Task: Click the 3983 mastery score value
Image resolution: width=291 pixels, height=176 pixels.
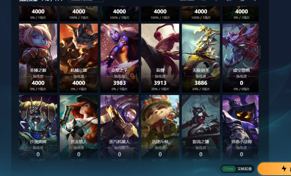Action: coord(119,83)
